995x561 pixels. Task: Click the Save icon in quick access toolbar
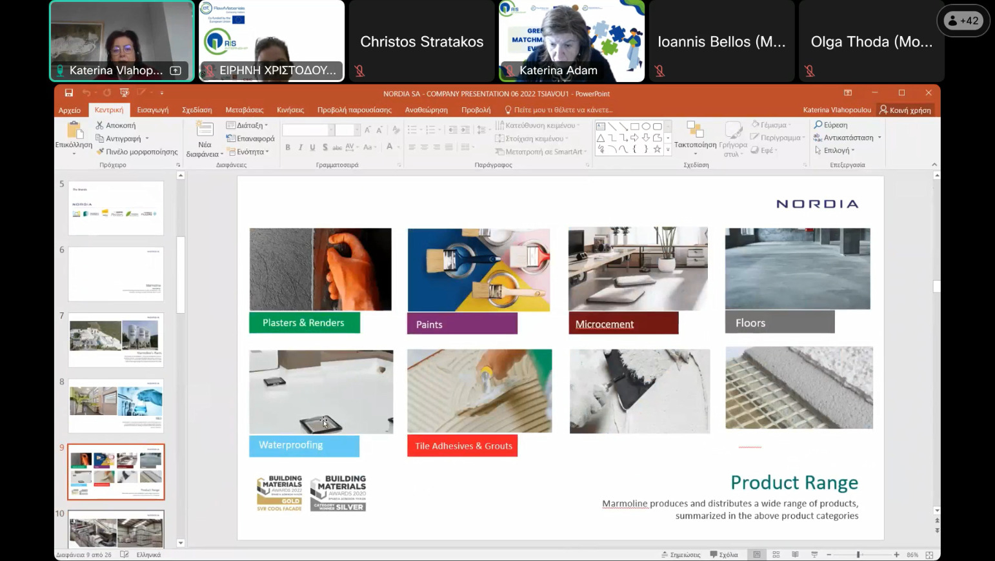[69, 93]
